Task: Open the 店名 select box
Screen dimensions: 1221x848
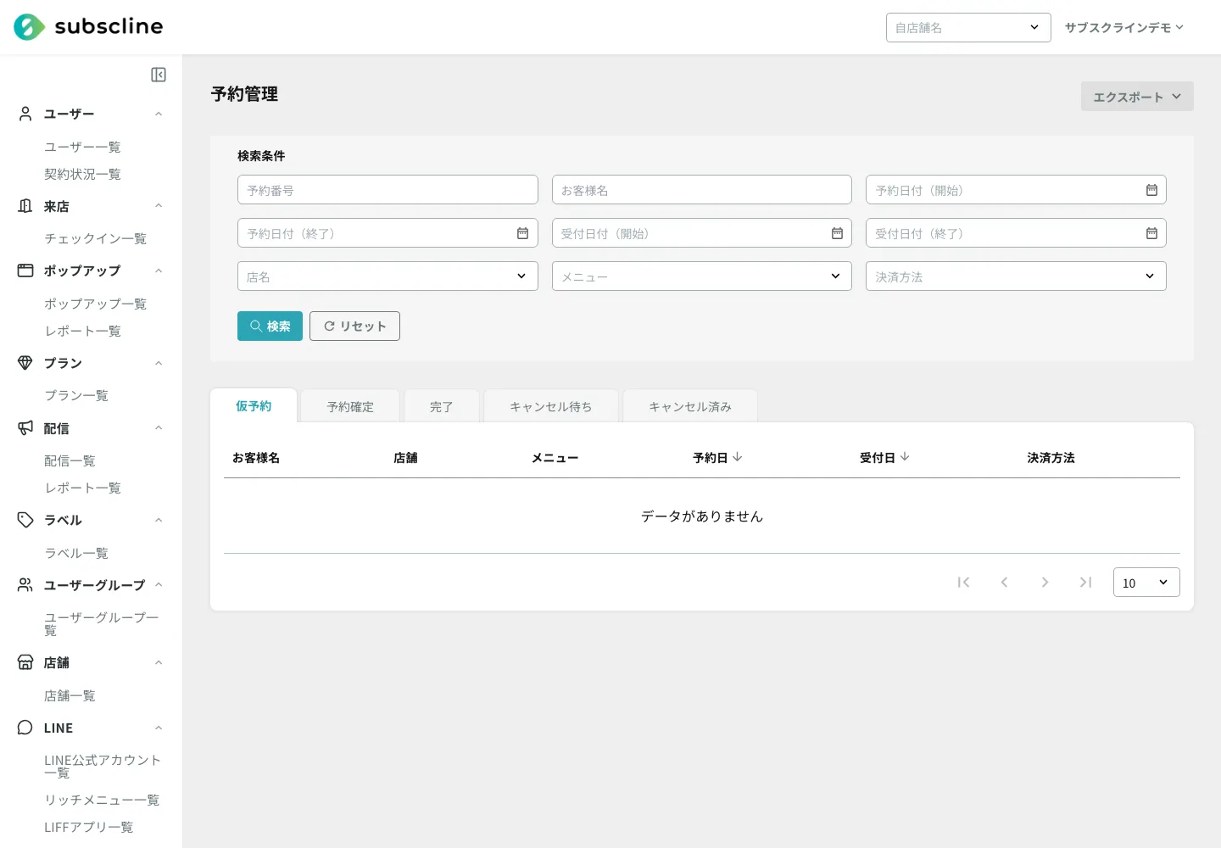Action: [387, 276]
